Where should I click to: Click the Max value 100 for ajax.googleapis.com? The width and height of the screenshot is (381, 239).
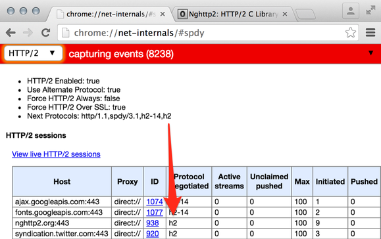tap(302, 202)
